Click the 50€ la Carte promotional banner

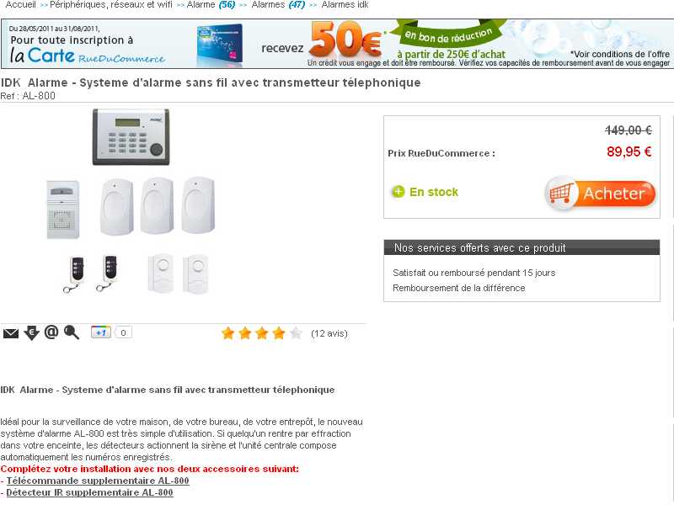pyautogui.click(x=337, y=44)
